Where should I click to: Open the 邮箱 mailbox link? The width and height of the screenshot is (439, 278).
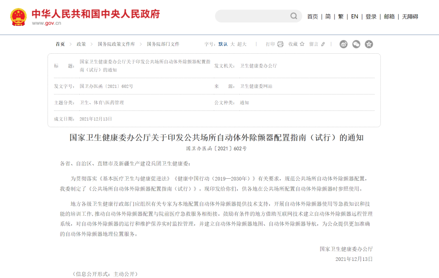coord(389,17)
